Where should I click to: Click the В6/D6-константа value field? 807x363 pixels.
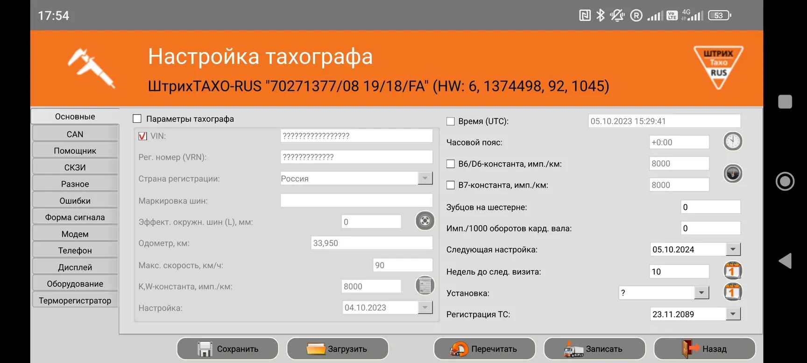[x=679, y=163]
